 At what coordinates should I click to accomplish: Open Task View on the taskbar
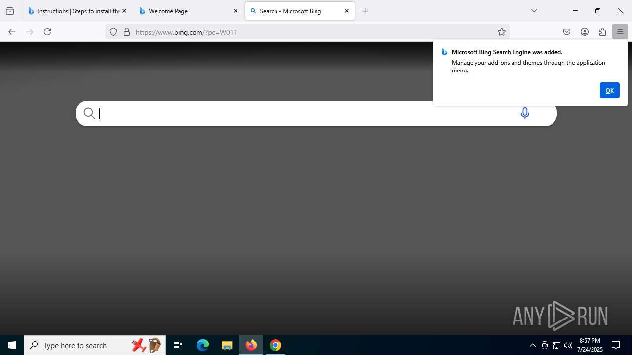pyautogui.click(x=178, y=345)
